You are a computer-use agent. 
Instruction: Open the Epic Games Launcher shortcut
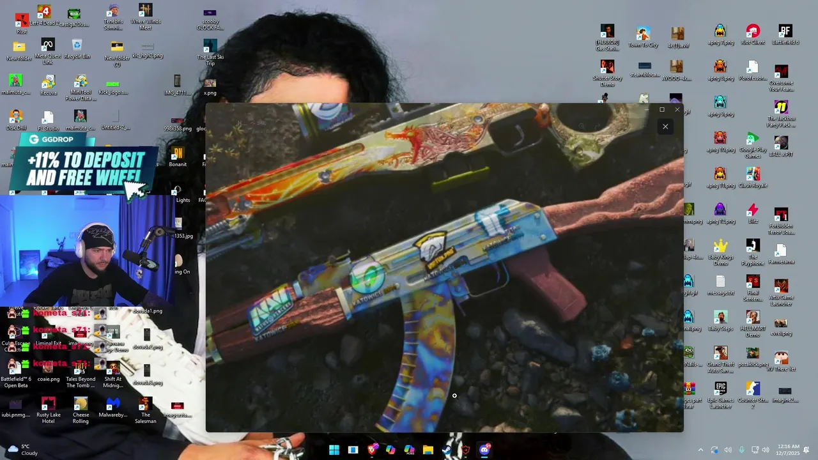721,395
